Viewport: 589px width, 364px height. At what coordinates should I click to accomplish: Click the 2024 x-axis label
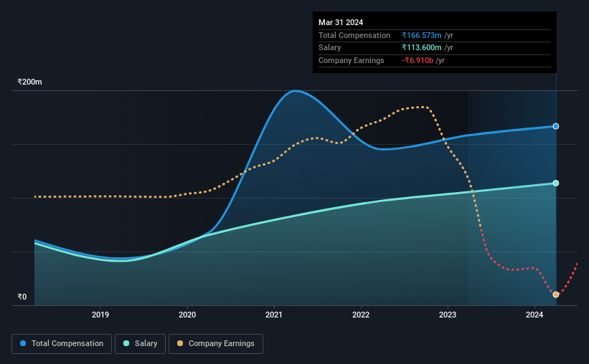(x=534, y=315)
